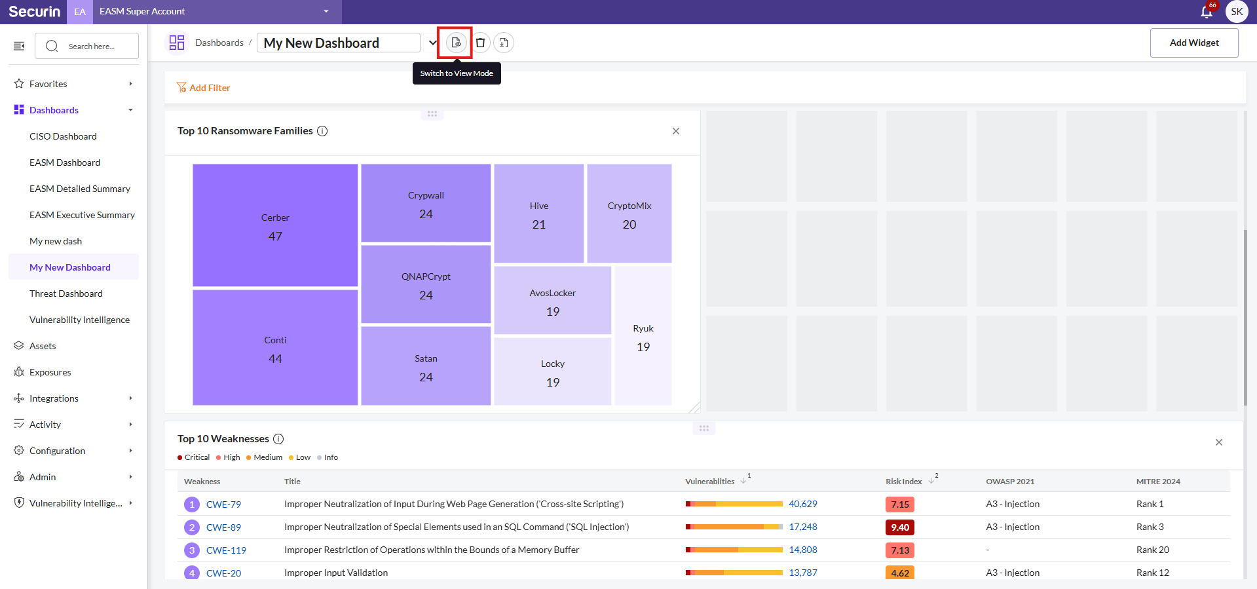Click the Add Widget button

(x=1194, y=43)
